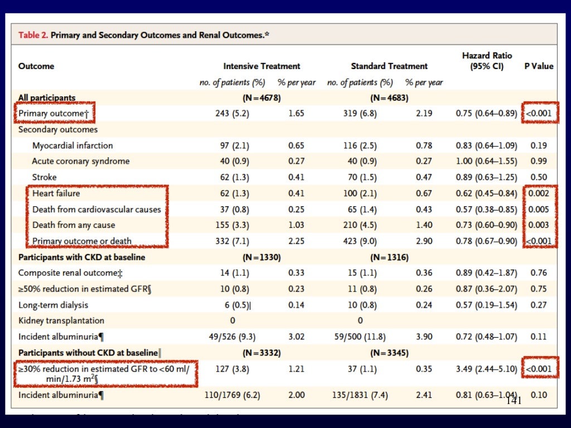Click P value '0.27' for Long-term dialysis
This screenshot has width=571, height=428.
(x=538, y=305)
